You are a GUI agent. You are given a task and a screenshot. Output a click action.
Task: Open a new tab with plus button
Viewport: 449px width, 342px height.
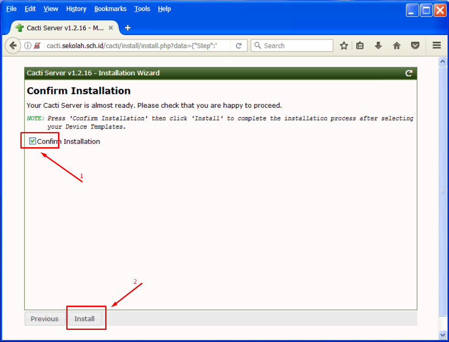(x=127, y=28)
